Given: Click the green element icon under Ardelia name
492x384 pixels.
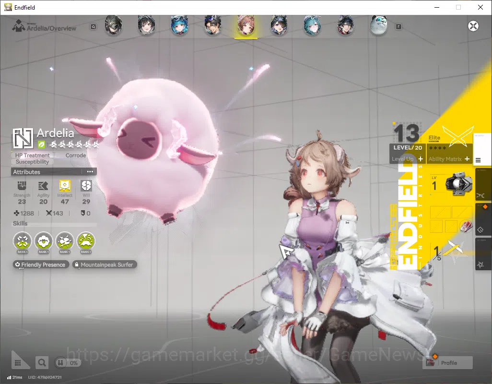Looking at the screenshot, I should (41, 145).
